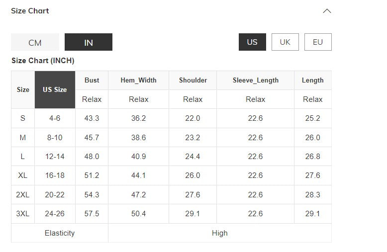Click the US Size column header
The height and width of the screenshot is (252, 387).
pos(55,90)
